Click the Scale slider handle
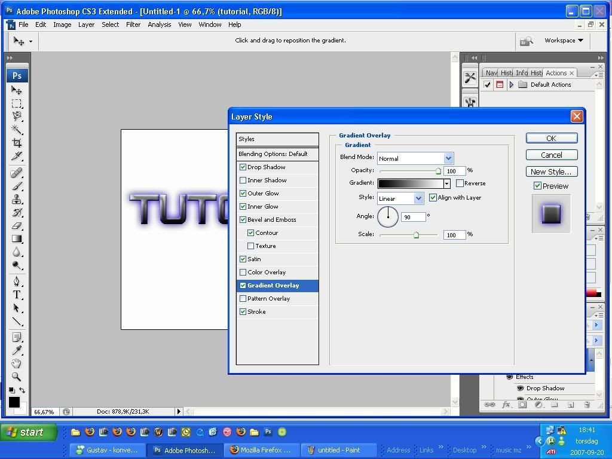 pos(416,235)
